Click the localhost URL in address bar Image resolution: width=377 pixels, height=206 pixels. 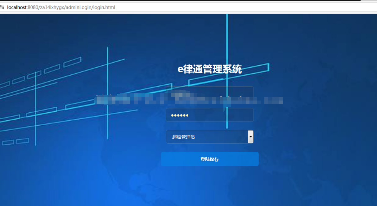[61, 7]
